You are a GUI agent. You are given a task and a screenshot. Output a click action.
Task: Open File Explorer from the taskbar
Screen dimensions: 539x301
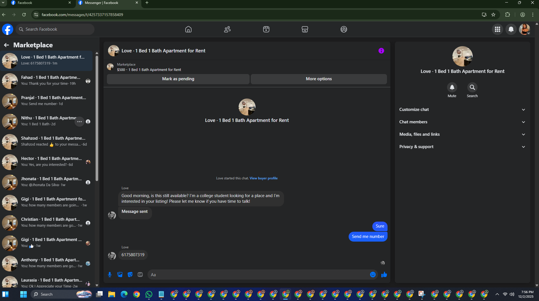point(112,294)
